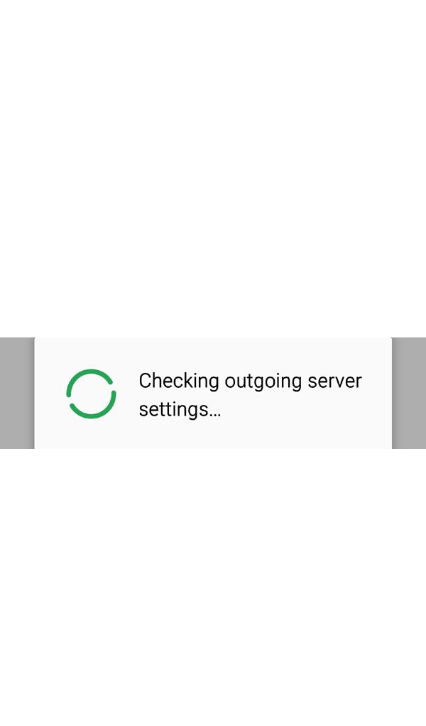Click the word "settings…" on the second line
Image resolution: width=426 pixels, height=726 pixels.
tap(180, 409)
